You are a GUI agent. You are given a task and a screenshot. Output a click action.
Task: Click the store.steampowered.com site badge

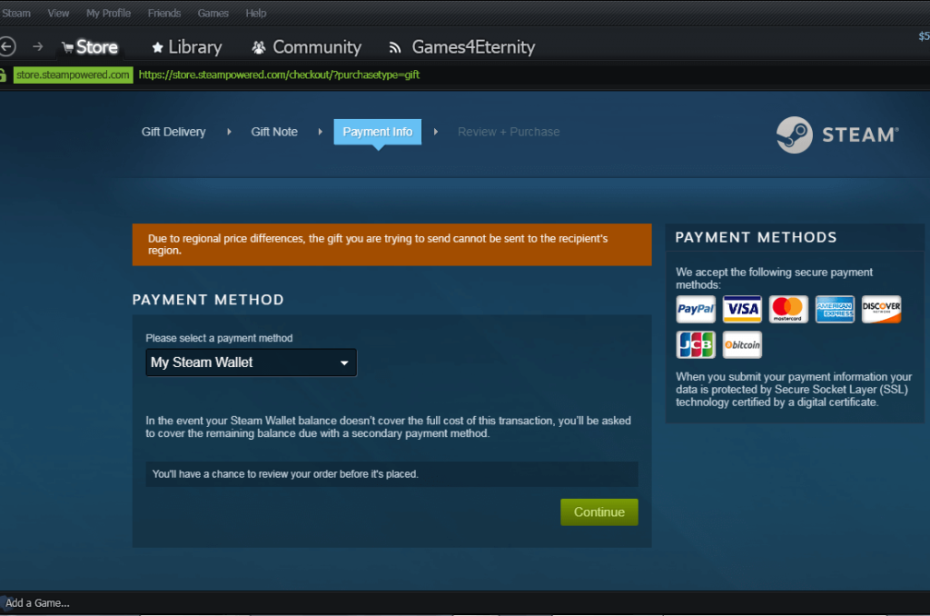tap(73, 75)
